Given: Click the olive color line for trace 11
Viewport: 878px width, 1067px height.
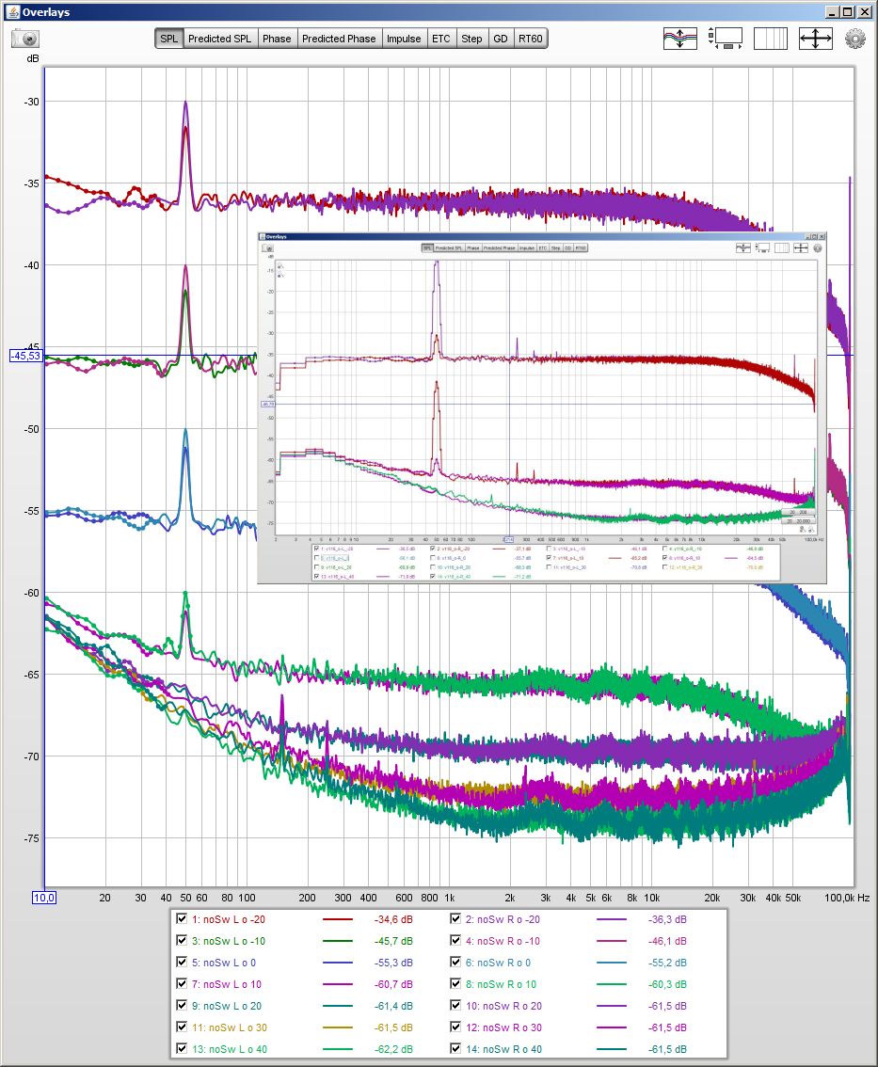Looking at the screenshot, I should pyautogui.click(x=338, y=1027).
